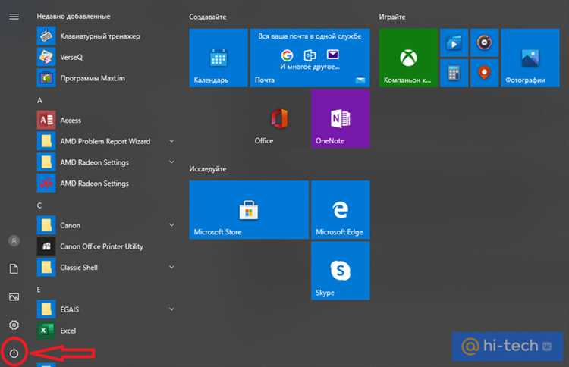Open the Xbox Компаньон tile
The width and height of the screenshot is (569, 367).
408,58
